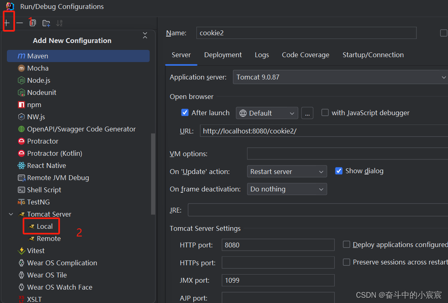The image size is (448, 303).
Task: Sort configurations alphabetically with the a-z icon
Action: point(59,23)
